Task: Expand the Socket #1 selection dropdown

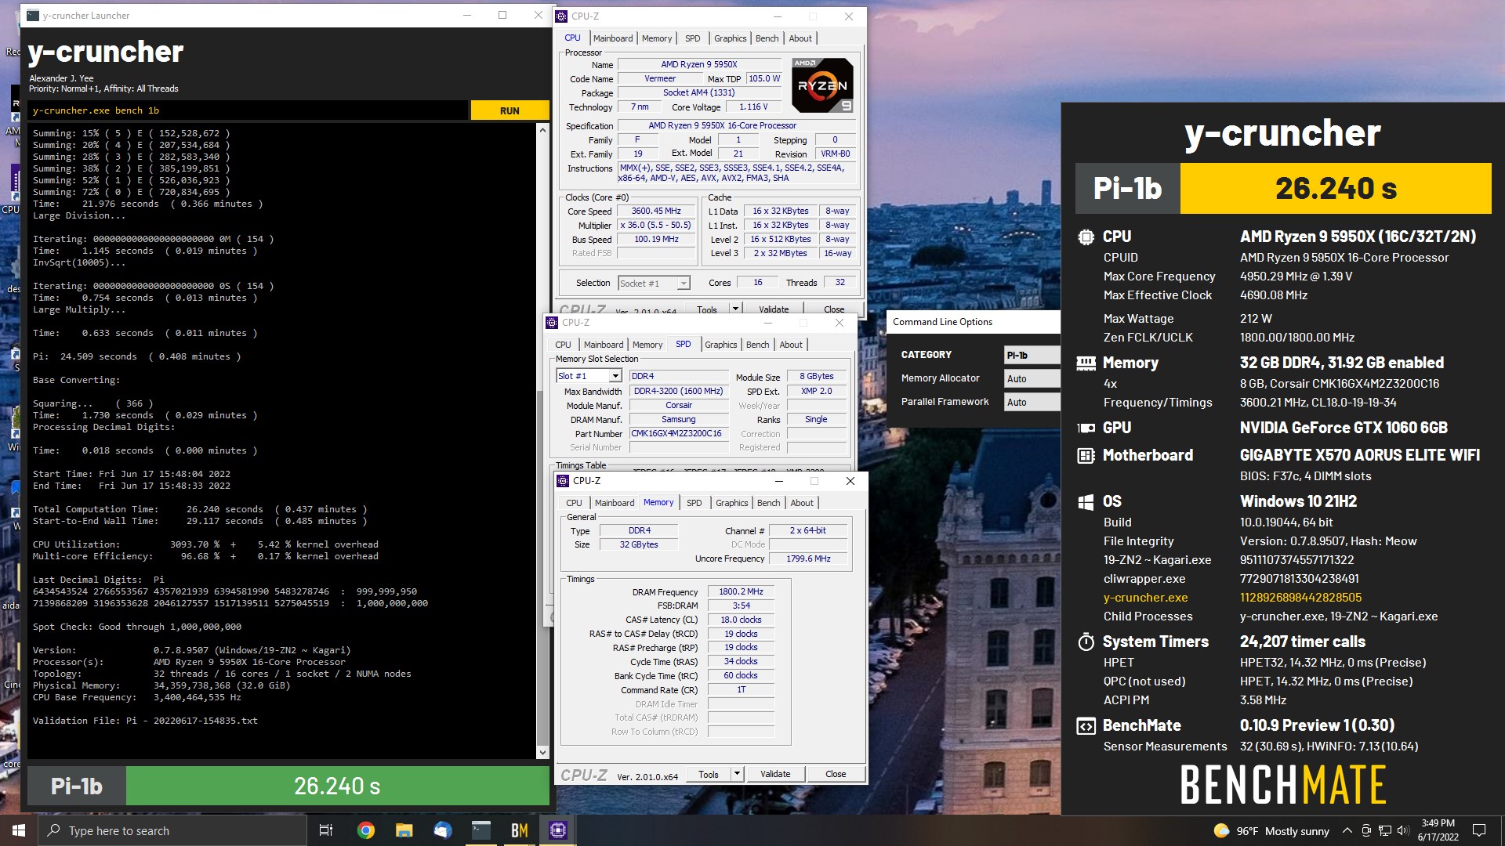Action: click(x=684, y=284)
